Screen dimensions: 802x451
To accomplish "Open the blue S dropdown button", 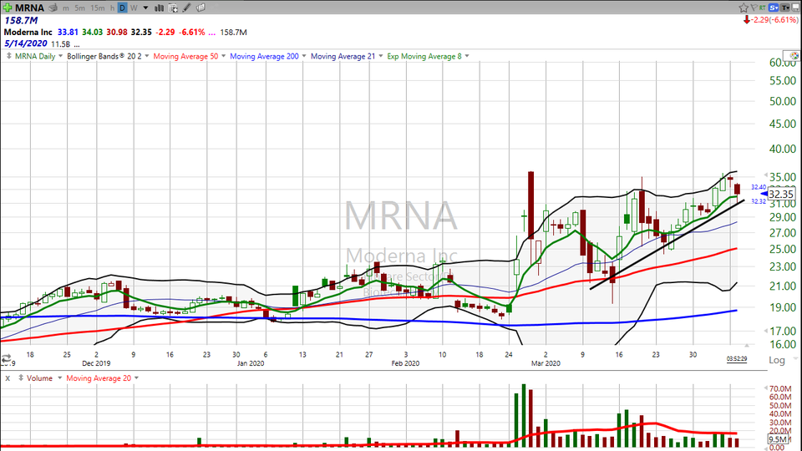I will [774, 8].
